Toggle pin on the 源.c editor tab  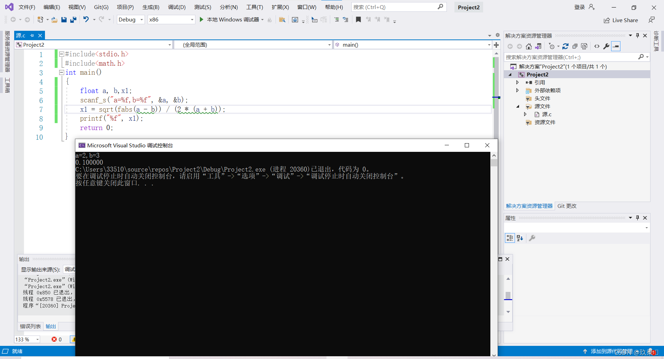pos(32,35)
